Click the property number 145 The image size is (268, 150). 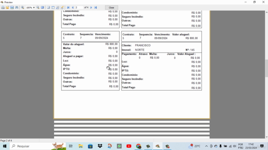point(192,50)
